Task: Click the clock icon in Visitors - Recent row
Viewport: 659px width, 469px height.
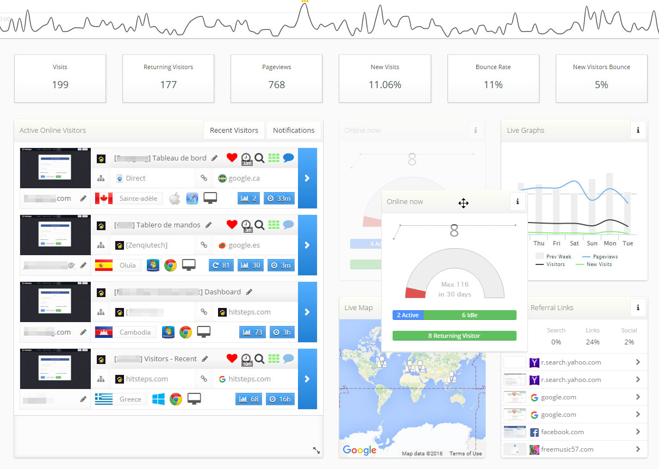Action: [246, 359]
